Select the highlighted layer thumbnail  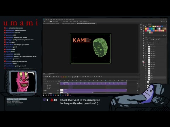point(149,78)
